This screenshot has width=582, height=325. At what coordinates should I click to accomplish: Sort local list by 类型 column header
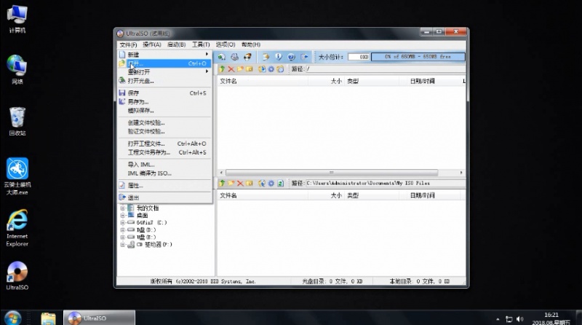(372, 195)
